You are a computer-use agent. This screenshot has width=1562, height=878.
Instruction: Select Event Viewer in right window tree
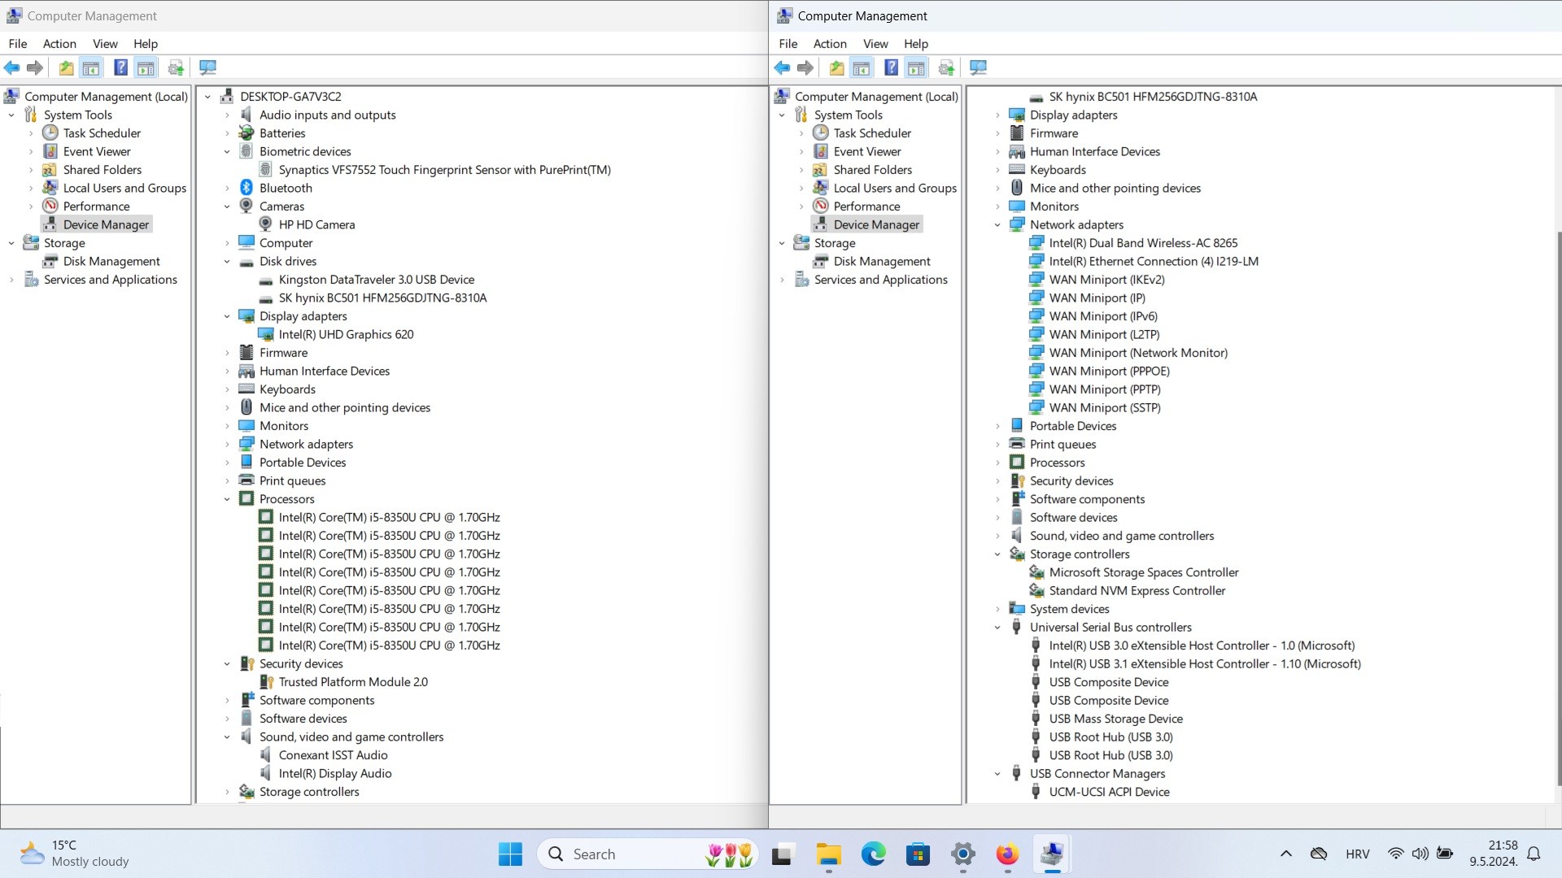click(x=867, y=151)
